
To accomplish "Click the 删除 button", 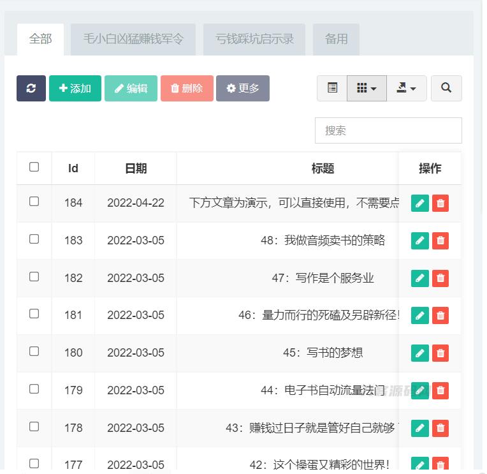I will 187,88.
